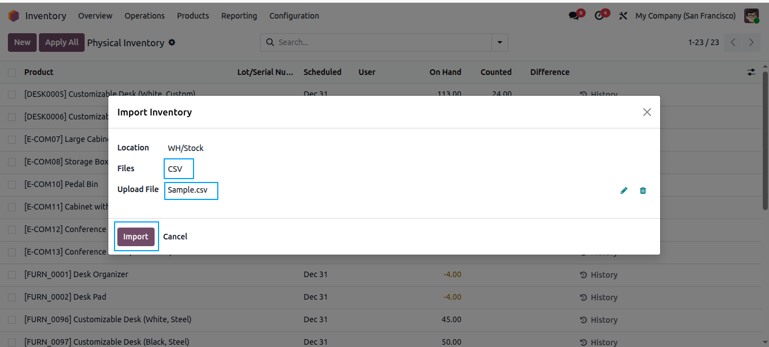Go to previous page of records
The width and height of the screenshot is (769, 347).
(733, 42)
